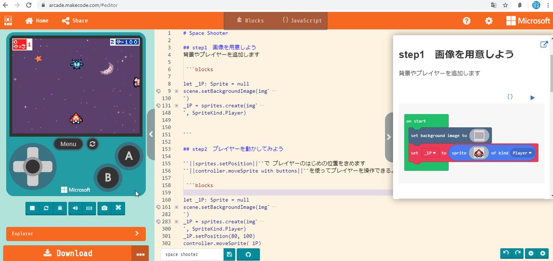The width and height of the screenshot is (553, 261).
Task: Click the '# Space Shooter' code line
Action: click(206, 33)
